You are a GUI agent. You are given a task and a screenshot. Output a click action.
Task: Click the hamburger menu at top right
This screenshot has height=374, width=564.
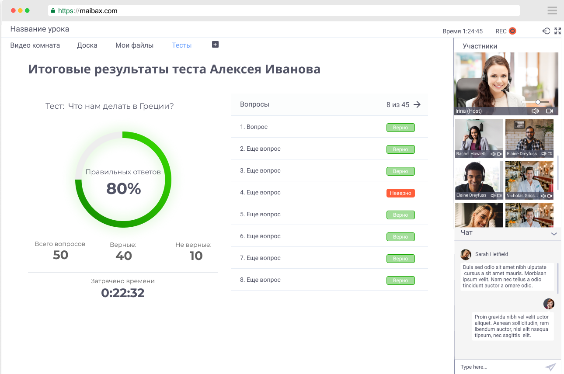[x=552, y=10]
